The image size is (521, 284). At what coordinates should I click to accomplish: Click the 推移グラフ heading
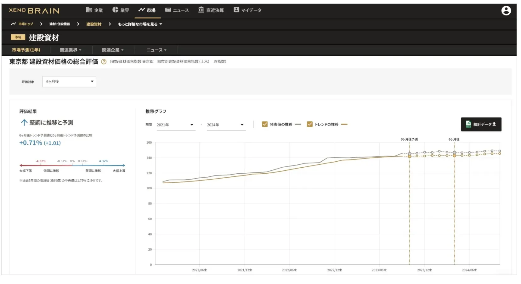(156, 111)
